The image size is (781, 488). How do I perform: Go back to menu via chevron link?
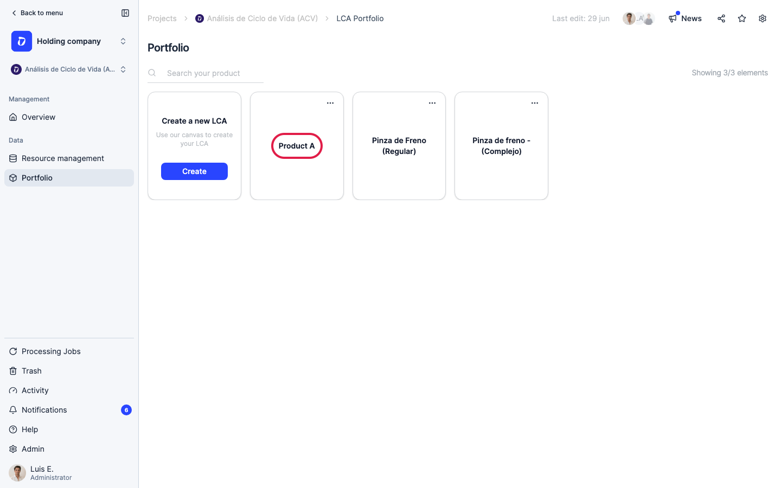37,13
